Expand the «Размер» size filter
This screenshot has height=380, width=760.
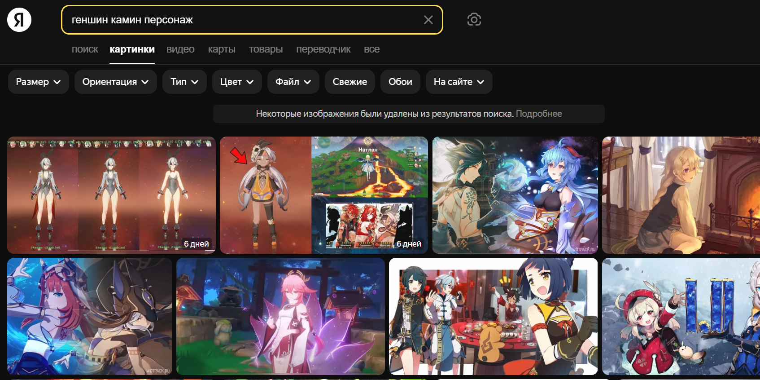(x=39, y=82)
